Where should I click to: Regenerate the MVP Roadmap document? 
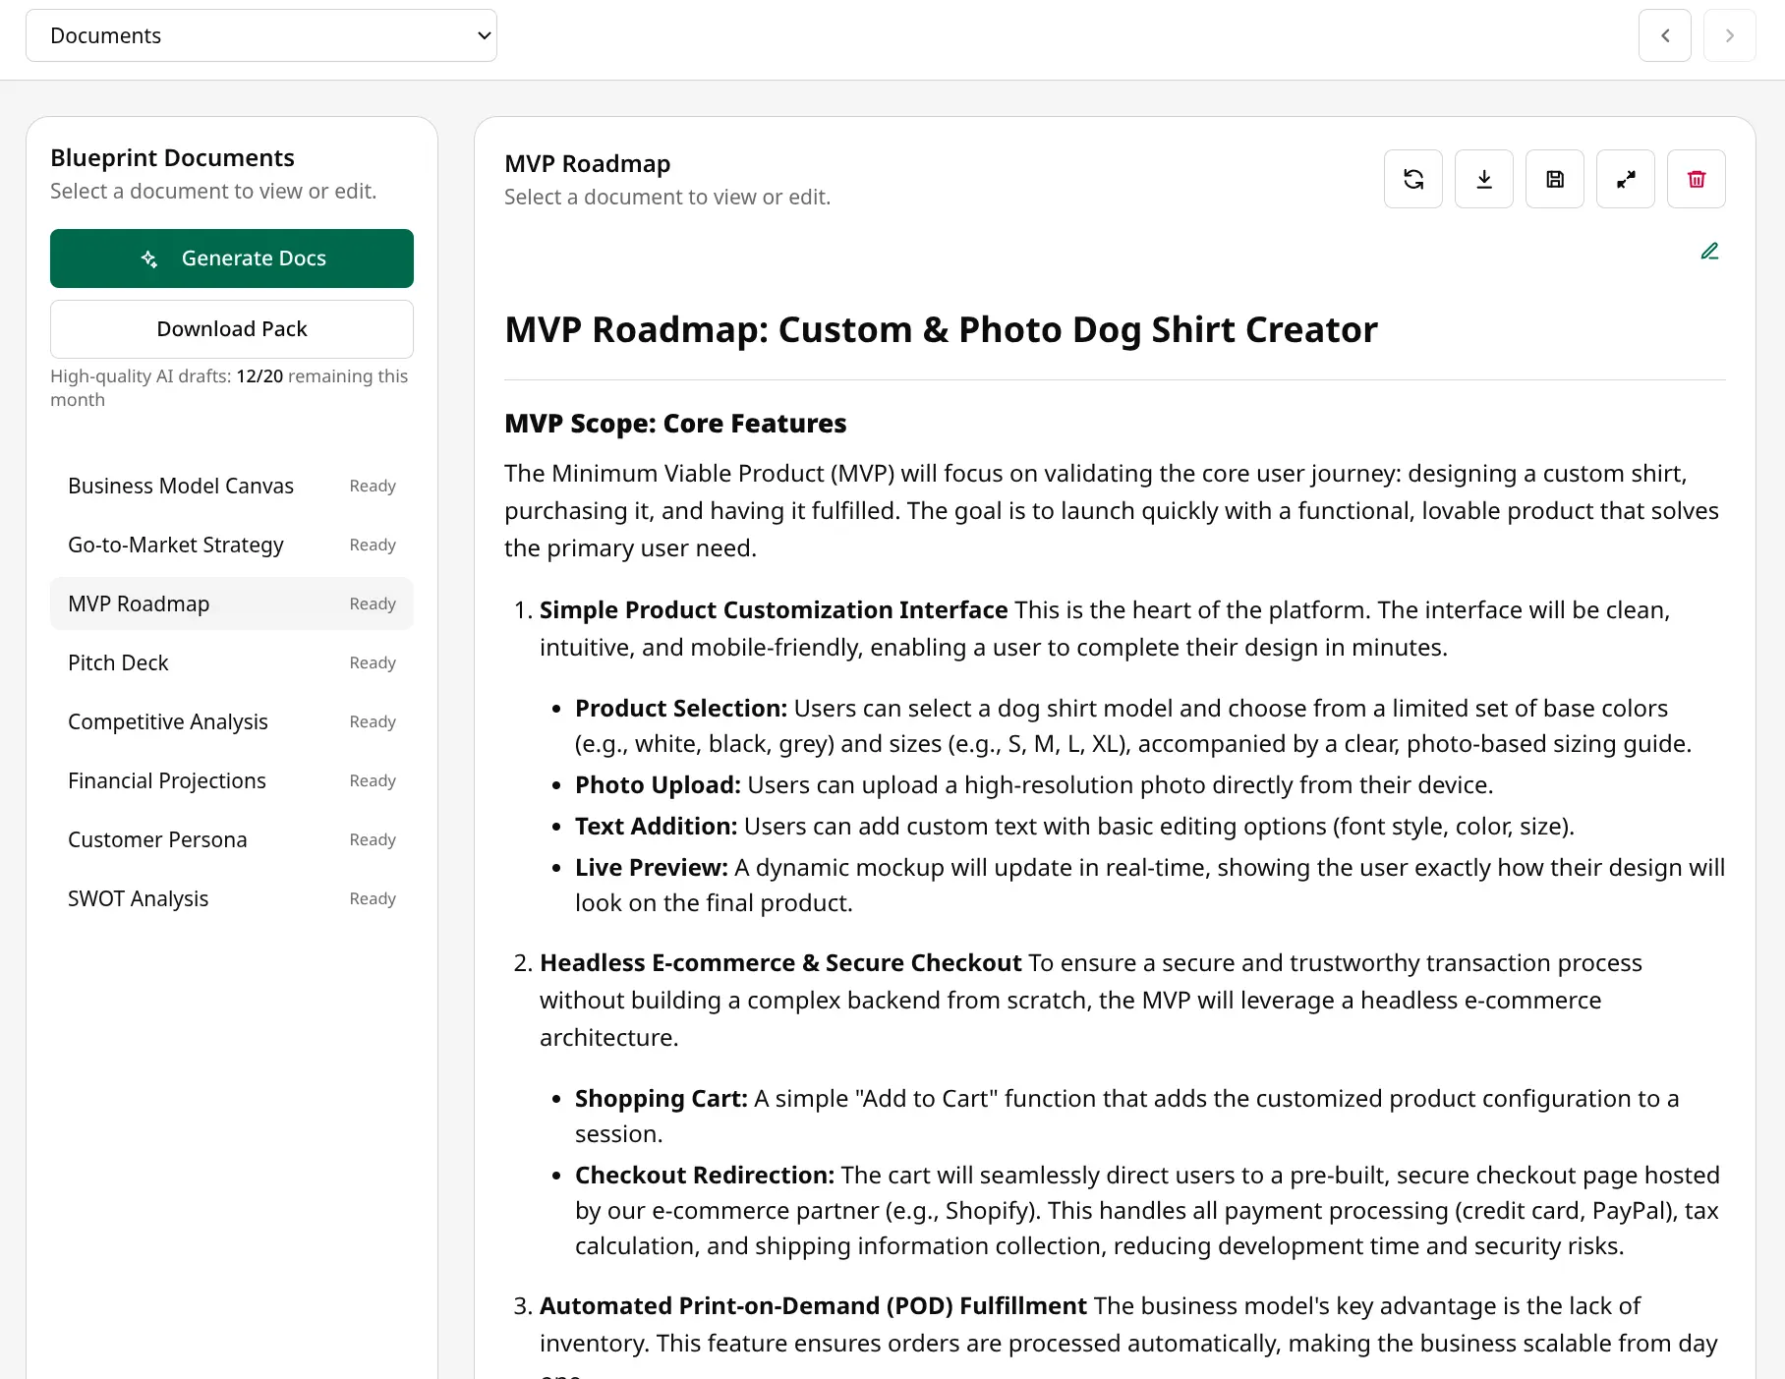coord(1412,179)
